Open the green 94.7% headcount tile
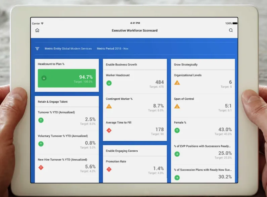This screenshot has width=267, height=197. tap(67, 78)
